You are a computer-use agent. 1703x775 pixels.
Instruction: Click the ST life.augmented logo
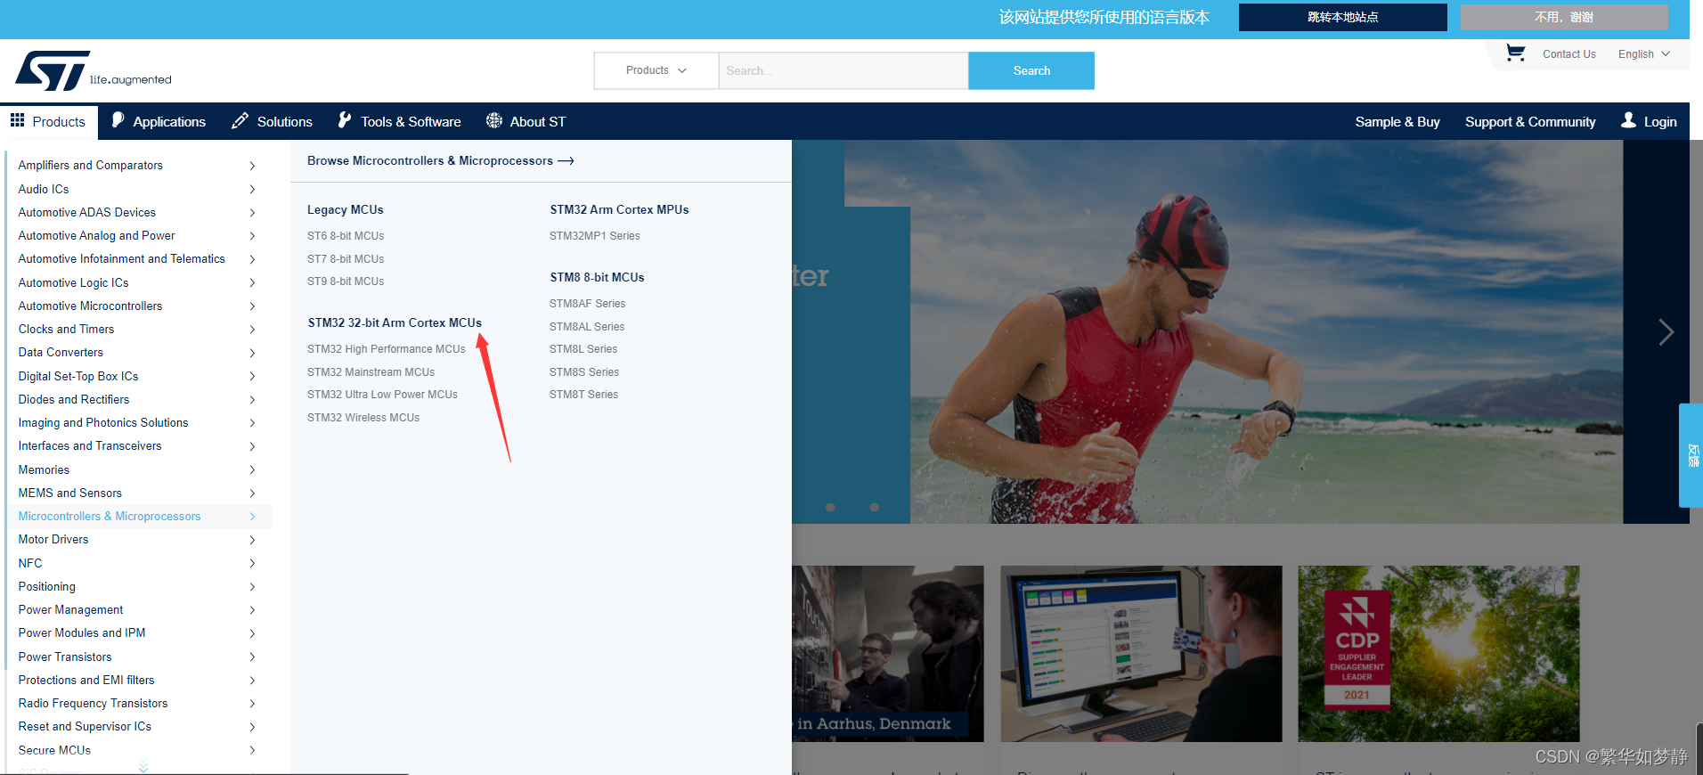point(94,70)
